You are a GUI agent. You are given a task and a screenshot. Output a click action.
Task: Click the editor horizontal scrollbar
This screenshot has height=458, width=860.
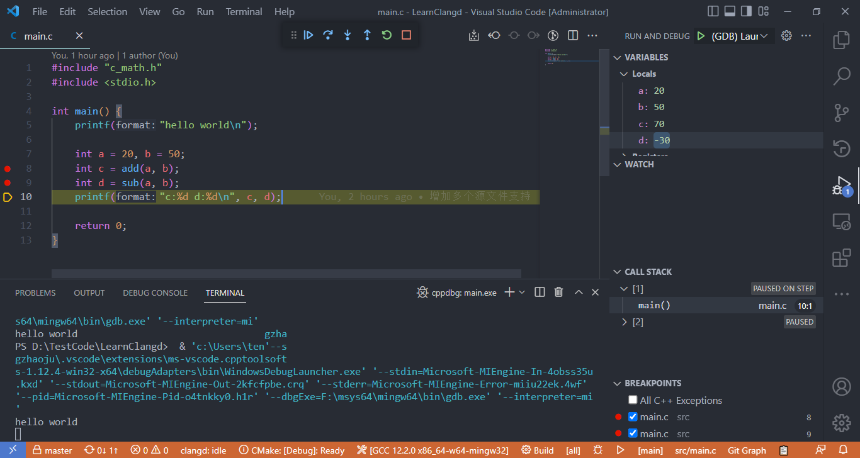(286, 274)
